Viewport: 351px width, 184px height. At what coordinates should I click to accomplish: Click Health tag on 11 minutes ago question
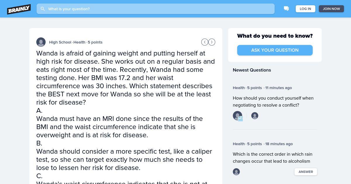239,88
